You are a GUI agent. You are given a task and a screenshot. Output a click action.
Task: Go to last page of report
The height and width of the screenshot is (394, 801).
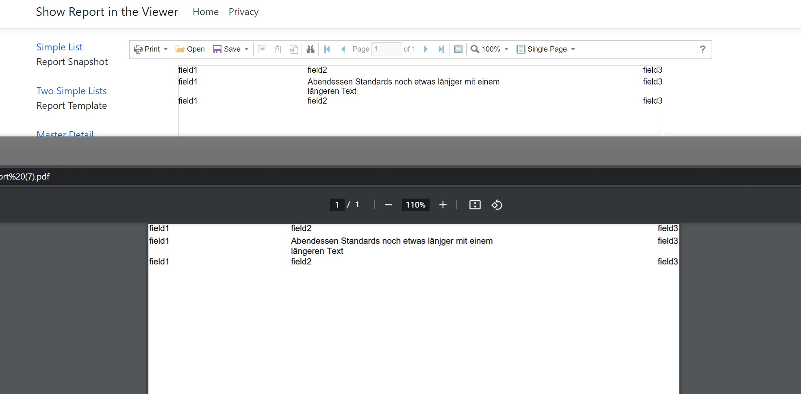click(441, 49)
